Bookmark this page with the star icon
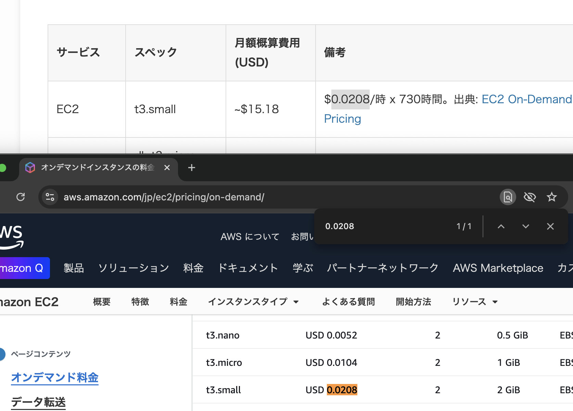 (552, 197)
